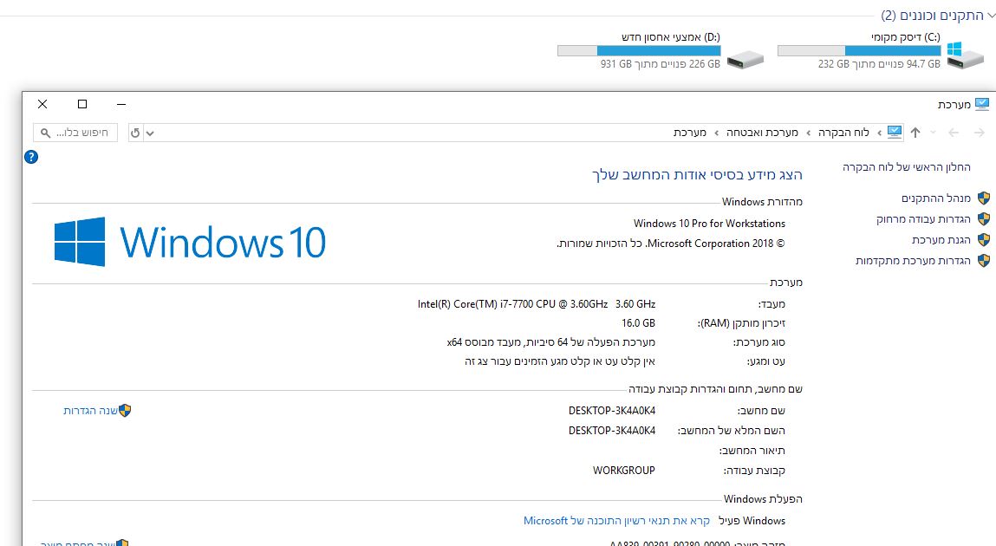The height and width of the screenshot is (546, 996).
Task: Open the "הגדרות עבודה מרחוק" remote settings link
Action: [x=923, y=219]
